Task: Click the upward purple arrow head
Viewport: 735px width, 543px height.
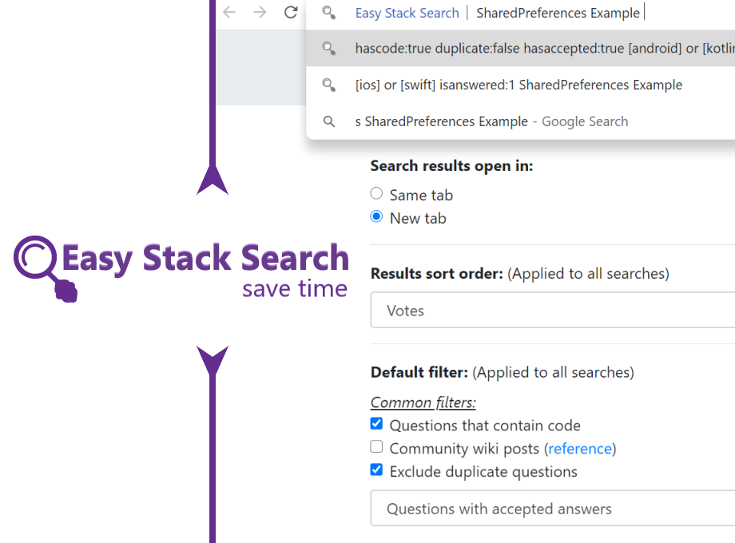Action: tap(213, 180)
